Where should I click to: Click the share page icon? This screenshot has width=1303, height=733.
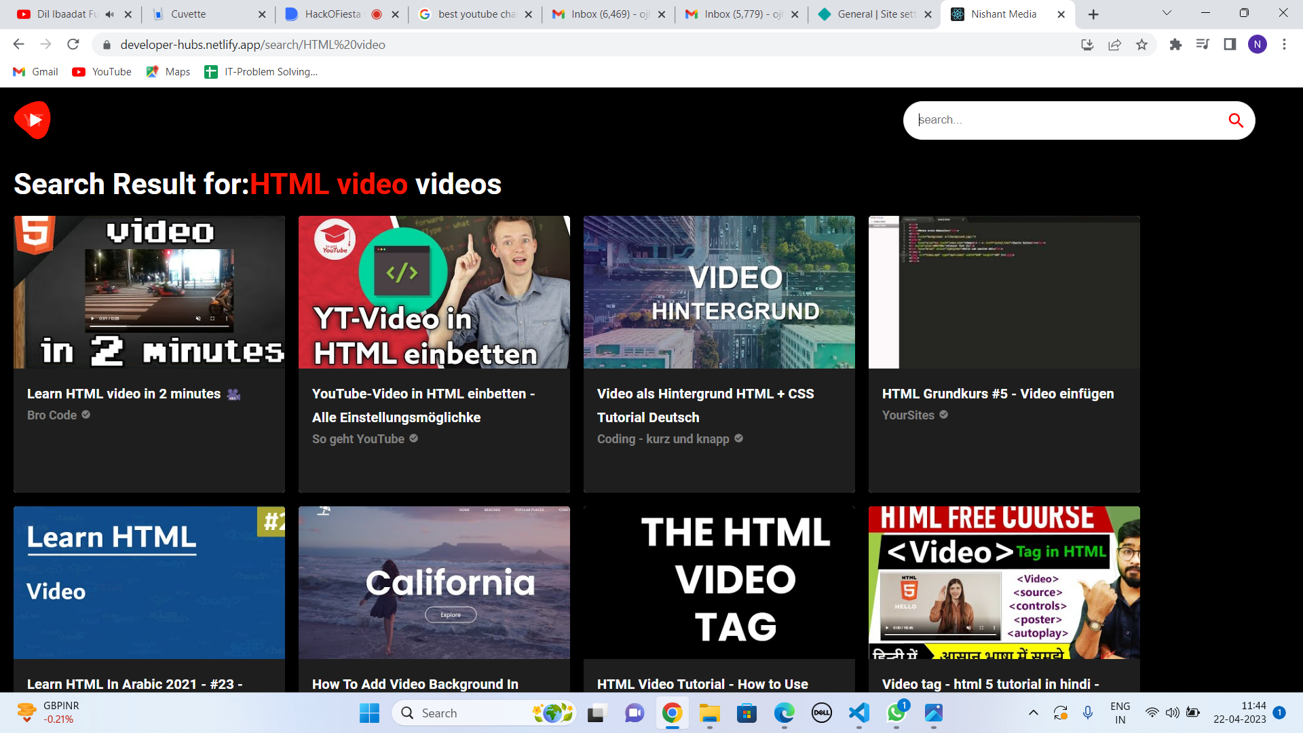[1114, 44]
